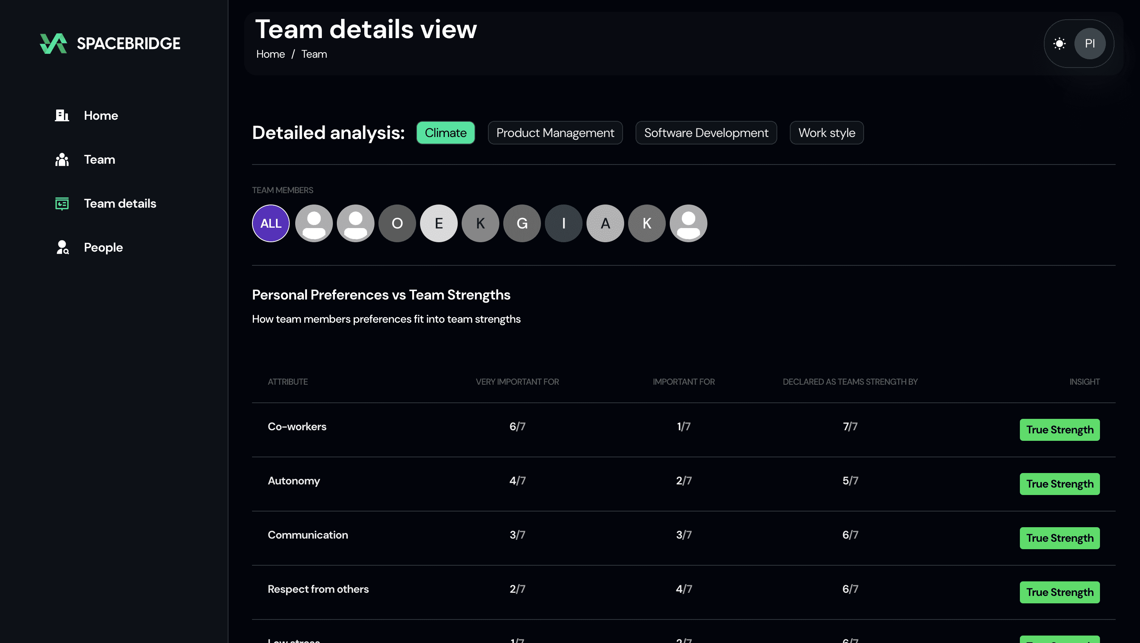Open the Software Development tab

tap(706, 133)
